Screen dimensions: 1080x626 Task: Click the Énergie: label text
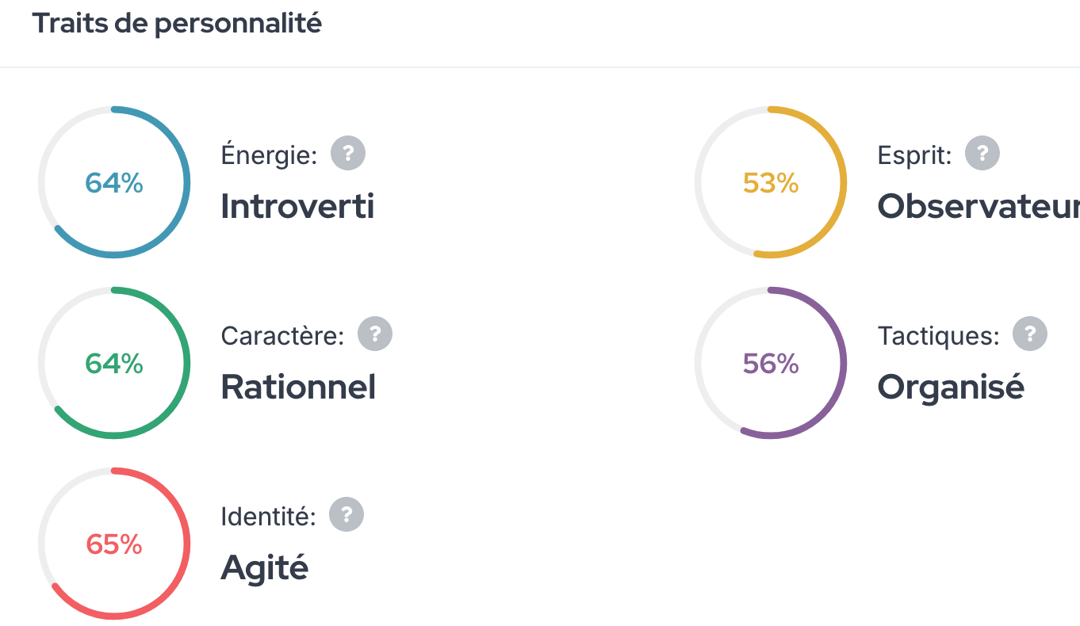point(269,155)
